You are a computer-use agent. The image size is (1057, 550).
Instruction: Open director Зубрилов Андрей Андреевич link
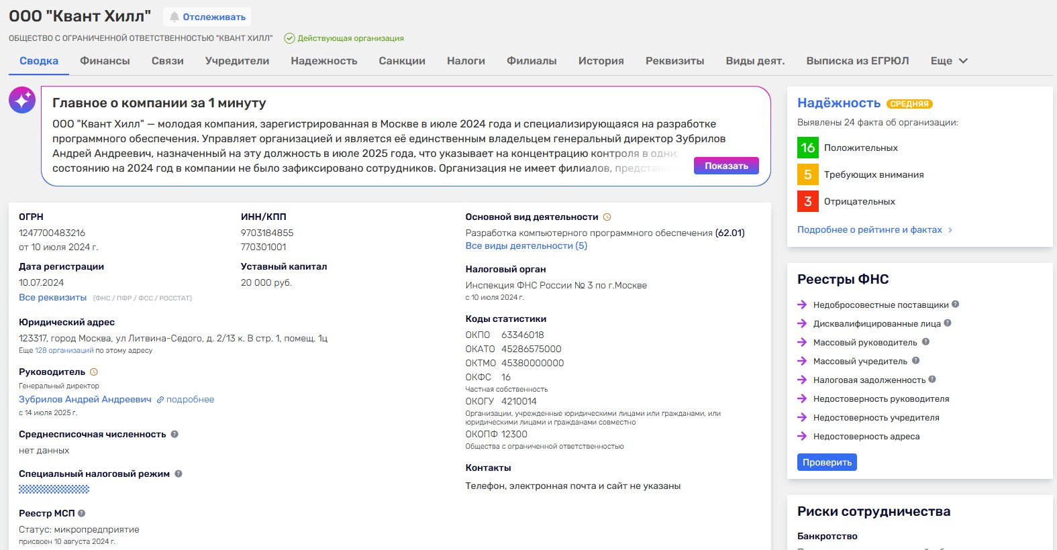pos(85,400)
